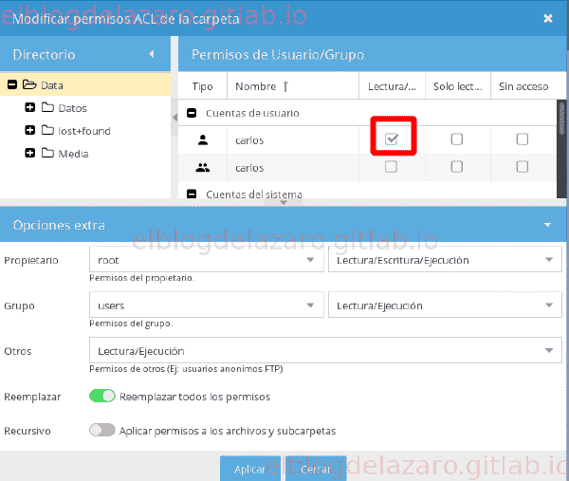Expand the Datos folder node
569x481 pixels.
pyautogui.click(x=30, y=107)
